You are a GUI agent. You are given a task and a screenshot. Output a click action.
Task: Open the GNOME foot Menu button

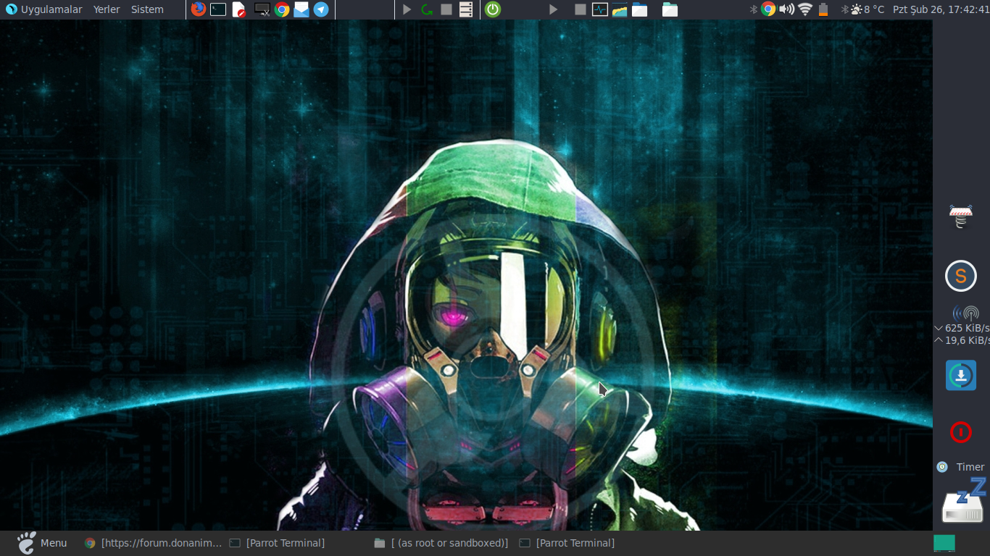42,543
